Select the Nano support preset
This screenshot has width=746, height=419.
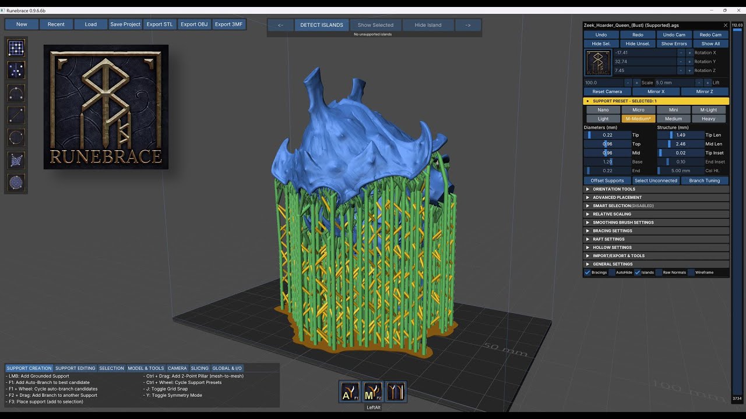pyautogui.click(x=603, y=109)
